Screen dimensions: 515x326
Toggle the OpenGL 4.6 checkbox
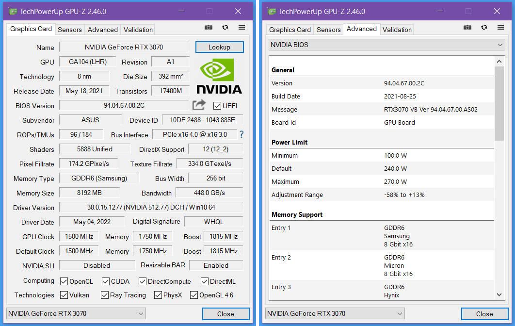tap(194, 295)
